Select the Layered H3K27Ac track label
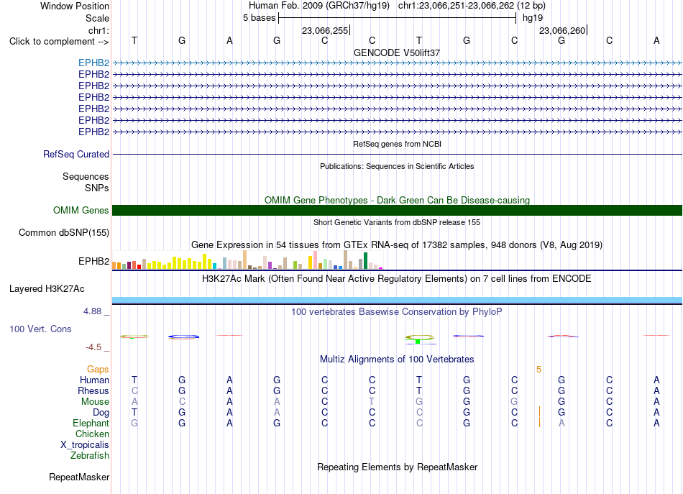Image resolution: width=683 pixels, height=494 pixels. 47,289
